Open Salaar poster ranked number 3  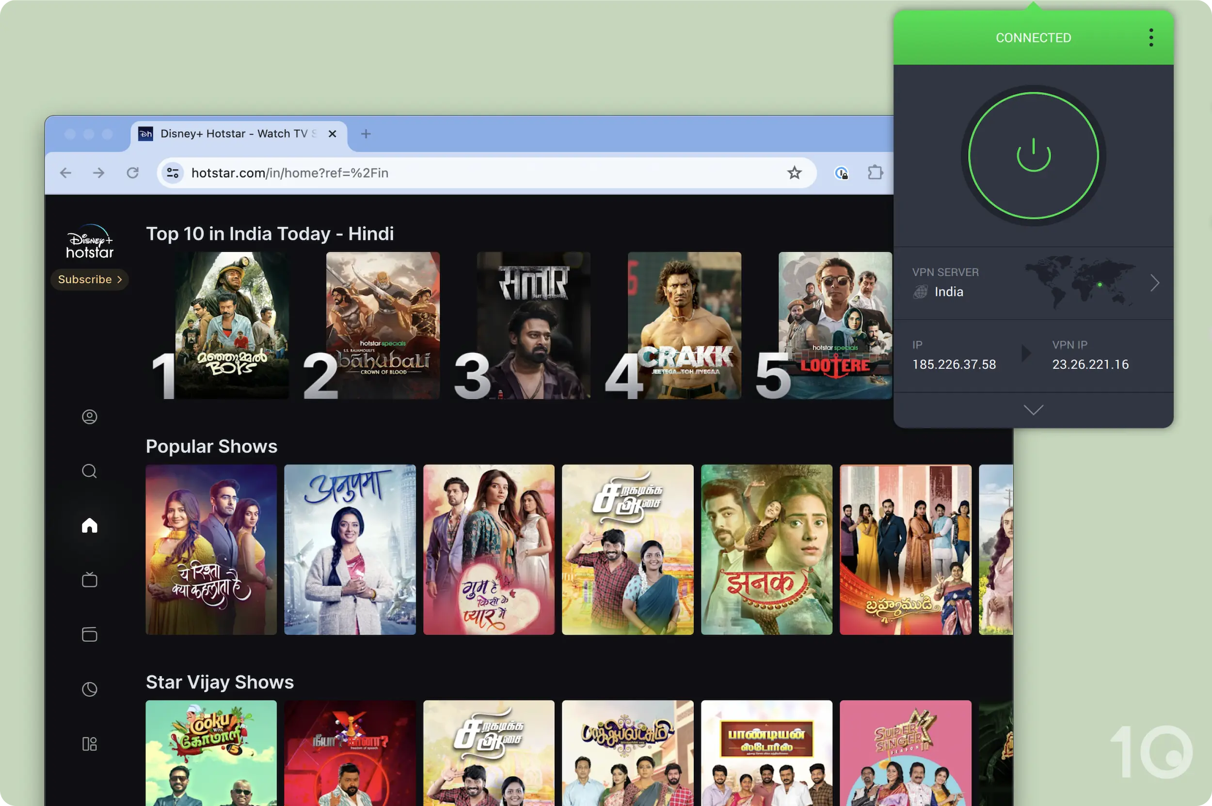pos(533,325)
